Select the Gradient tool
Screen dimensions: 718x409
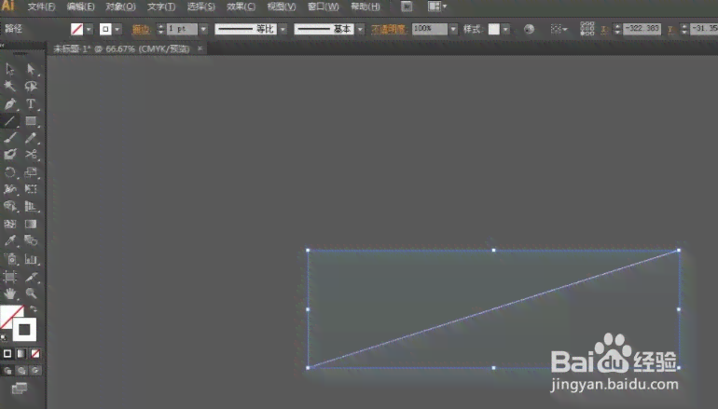pyautogui.click(x=31, y=224)
